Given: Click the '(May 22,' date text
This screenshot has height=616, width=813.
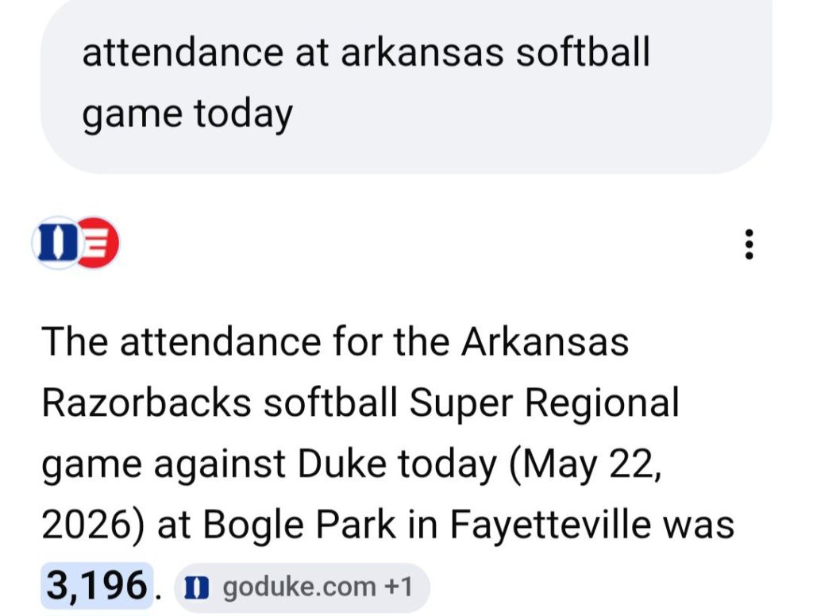Looking at the screenshot, I should (585, 464).
